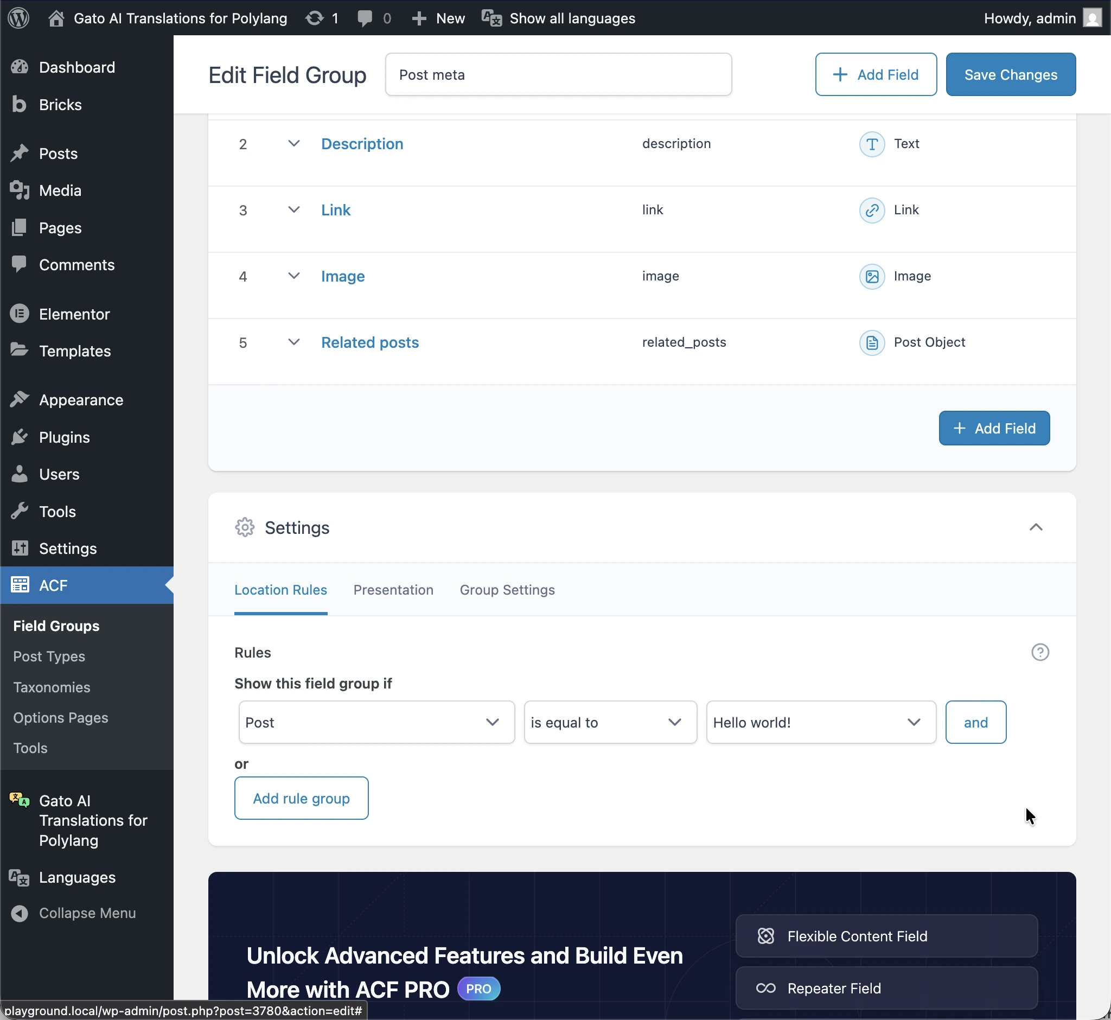Collapse the Settings panel with the up chevron
Screen dimensions: 1111x1020
pyautogui.click(x=1036, y=527)
